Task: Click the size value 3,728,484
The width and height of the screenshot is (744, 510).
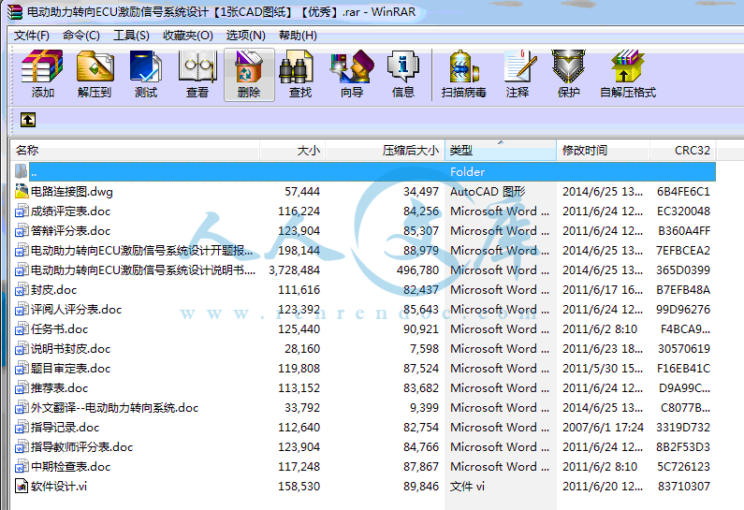Action: pos(294,270)
